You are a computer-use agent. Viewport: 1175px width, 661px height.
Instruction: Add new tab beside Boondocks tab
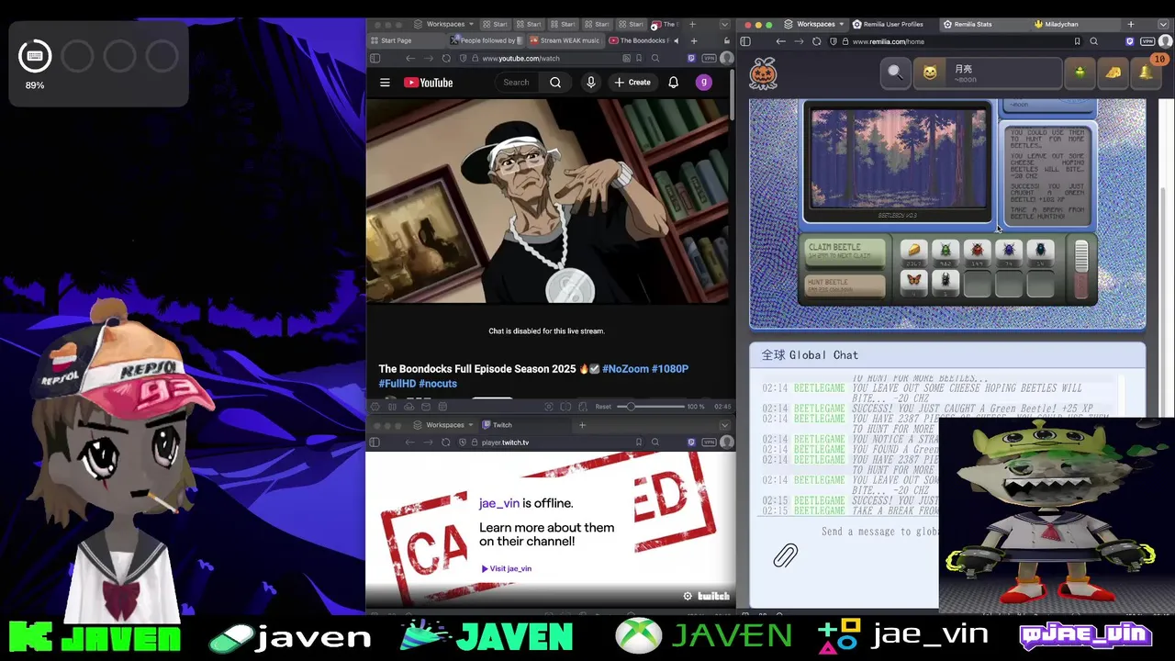(x=694, y=40)
